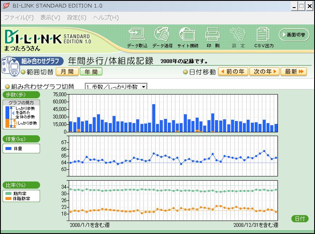Click the tallest bar in the steps chart

click(x=154, y=118)
